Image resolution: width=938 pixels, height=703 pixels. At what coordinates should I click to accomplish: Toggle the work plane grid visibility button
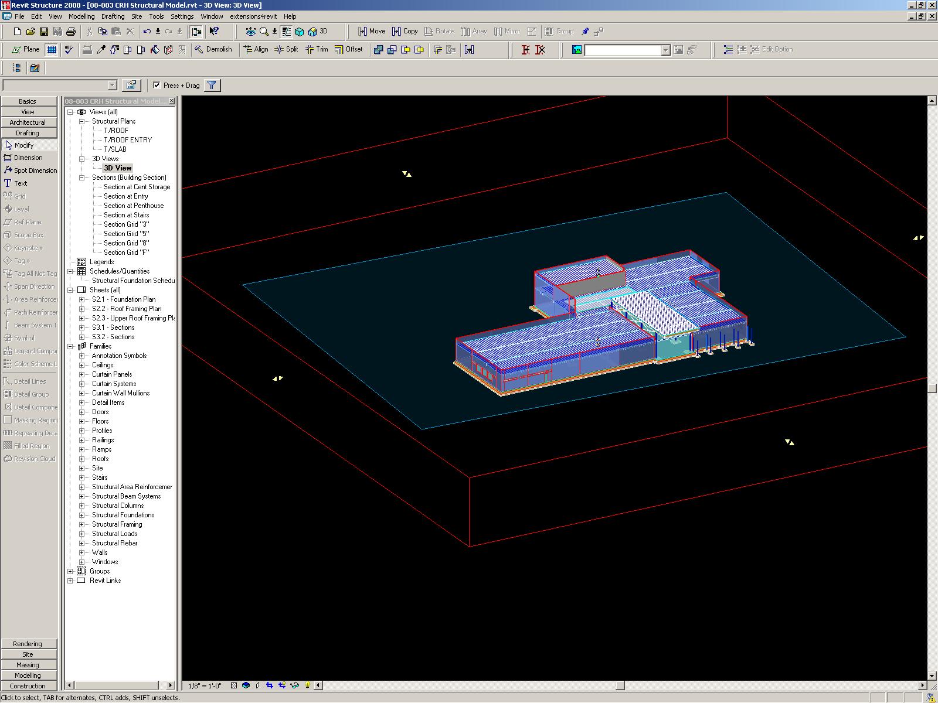[x=52, y=50]
